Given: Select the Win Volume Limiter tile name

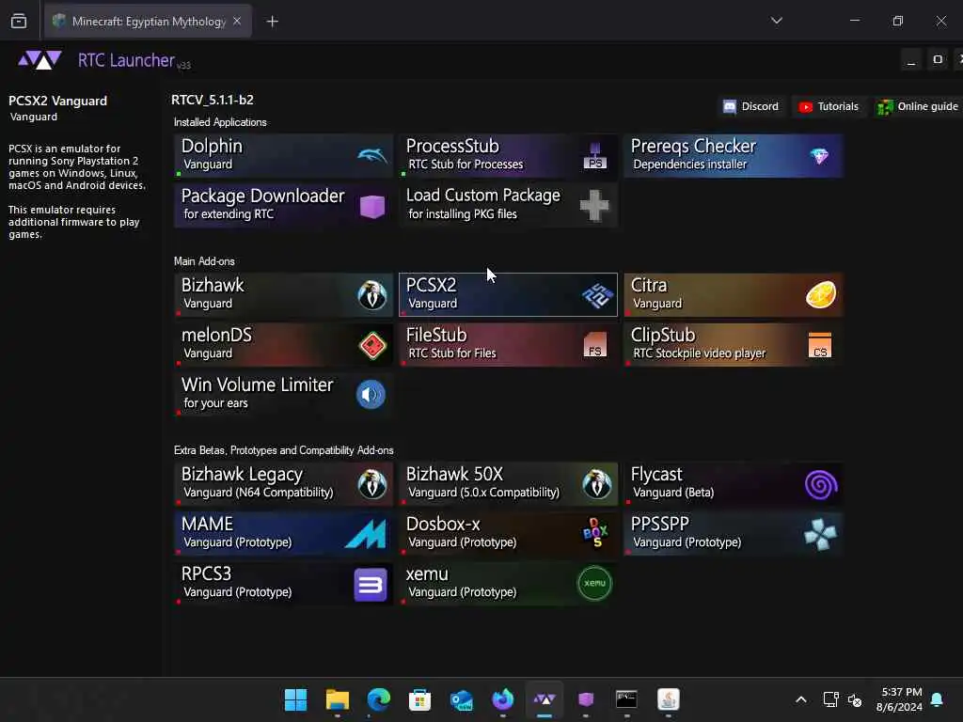Looking at the screenshot, I should click(x=258, y=385).
